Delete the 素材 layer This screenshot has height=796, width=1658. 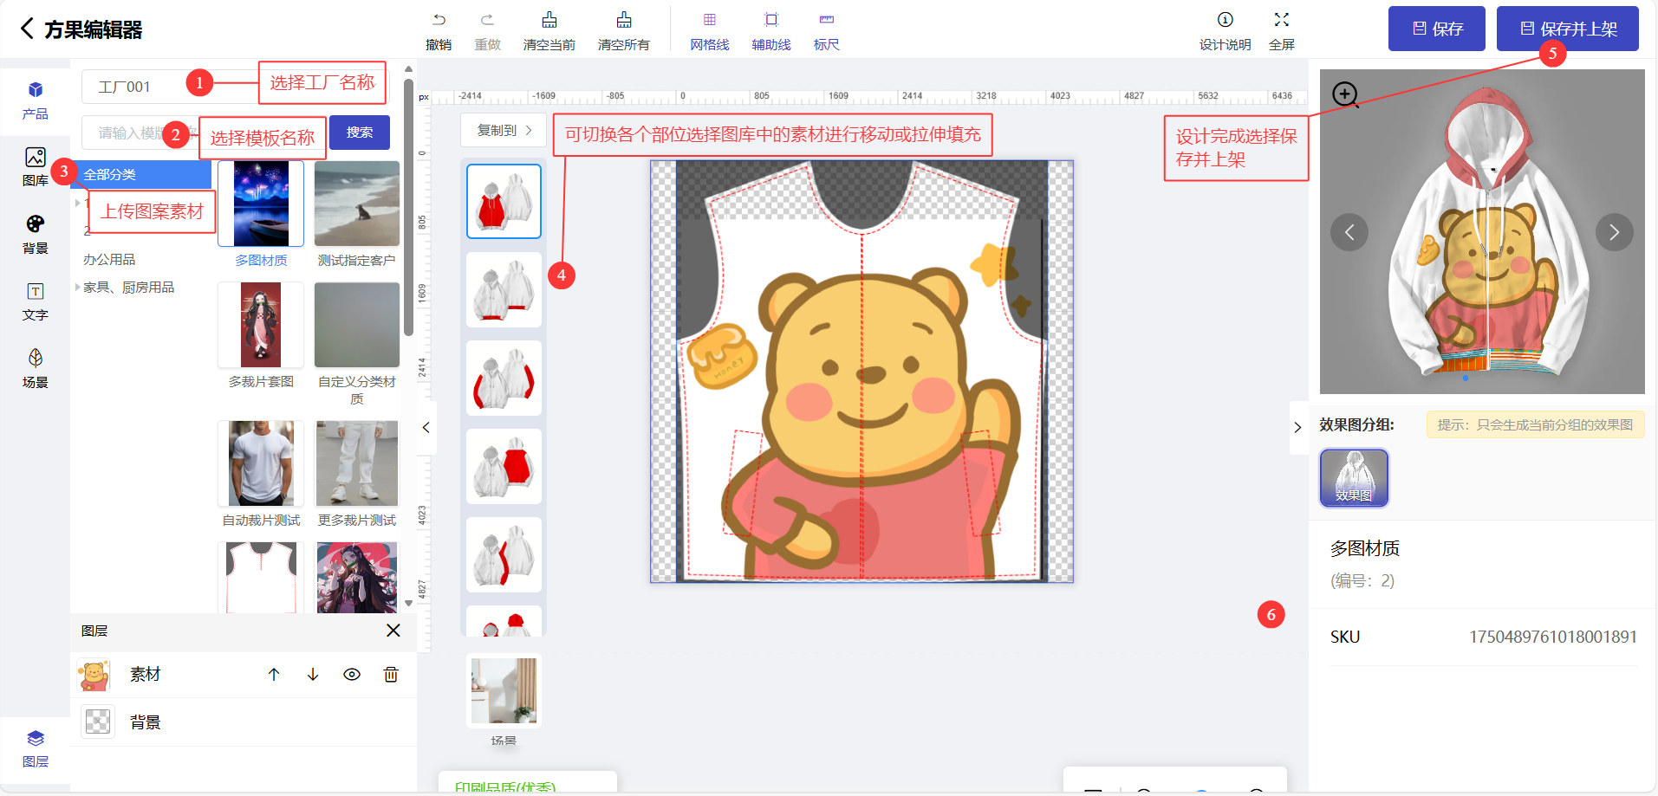click(391, 675)
